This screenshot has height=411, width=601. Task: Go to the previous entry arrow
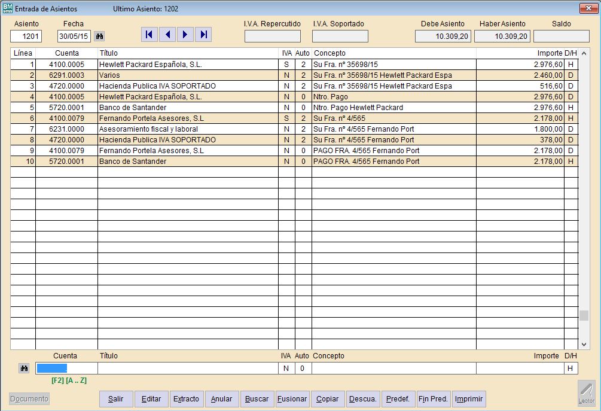click(167, 35)
